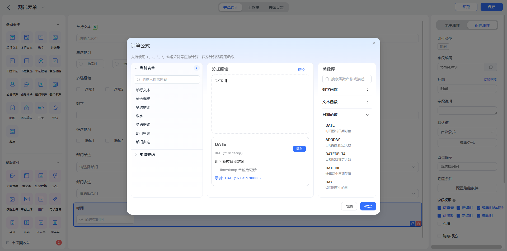Click the 取消 button

[349, 206]
